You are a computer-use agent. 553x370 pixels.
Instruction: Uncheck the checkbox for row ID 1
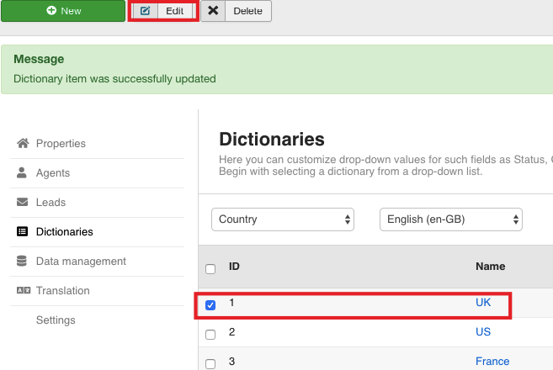210,304
